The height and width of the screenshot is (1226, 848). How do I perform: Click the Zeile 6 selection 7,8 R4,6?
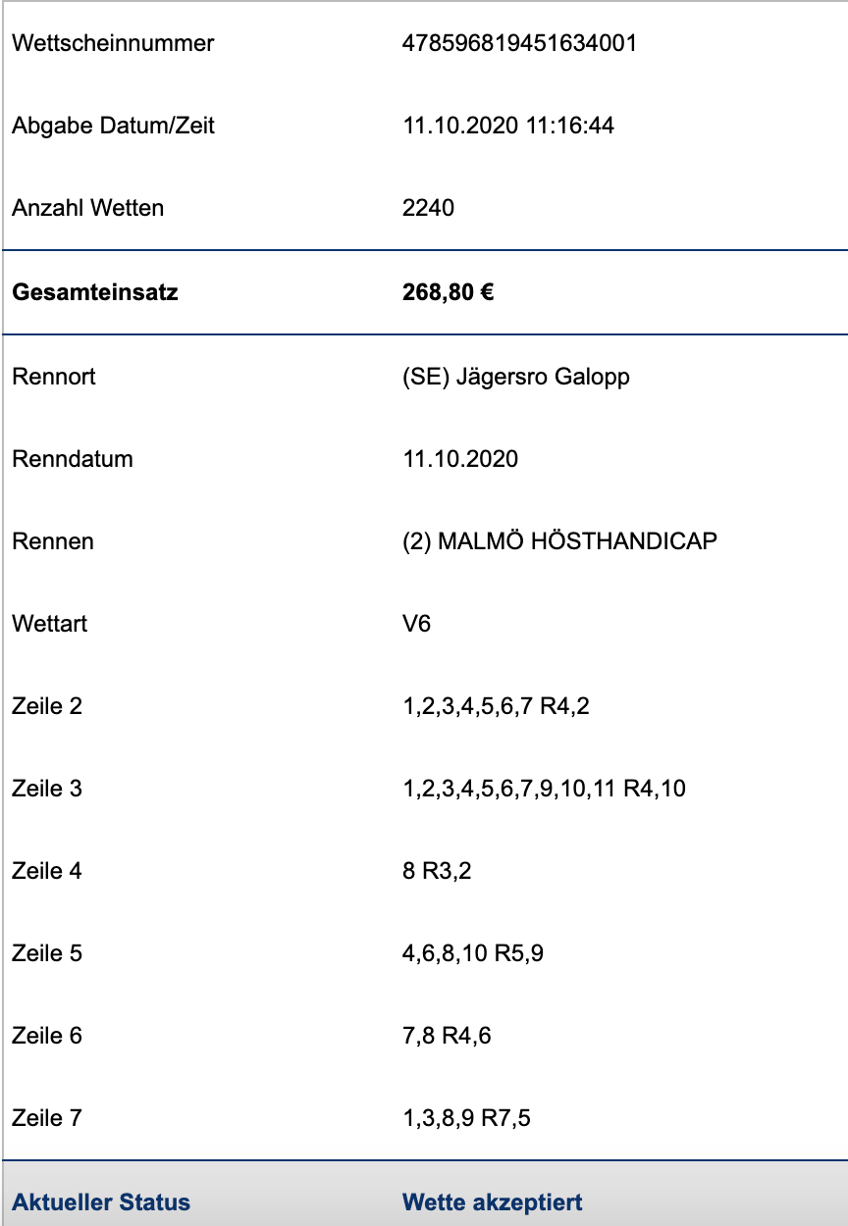(x=447, y=1036)
